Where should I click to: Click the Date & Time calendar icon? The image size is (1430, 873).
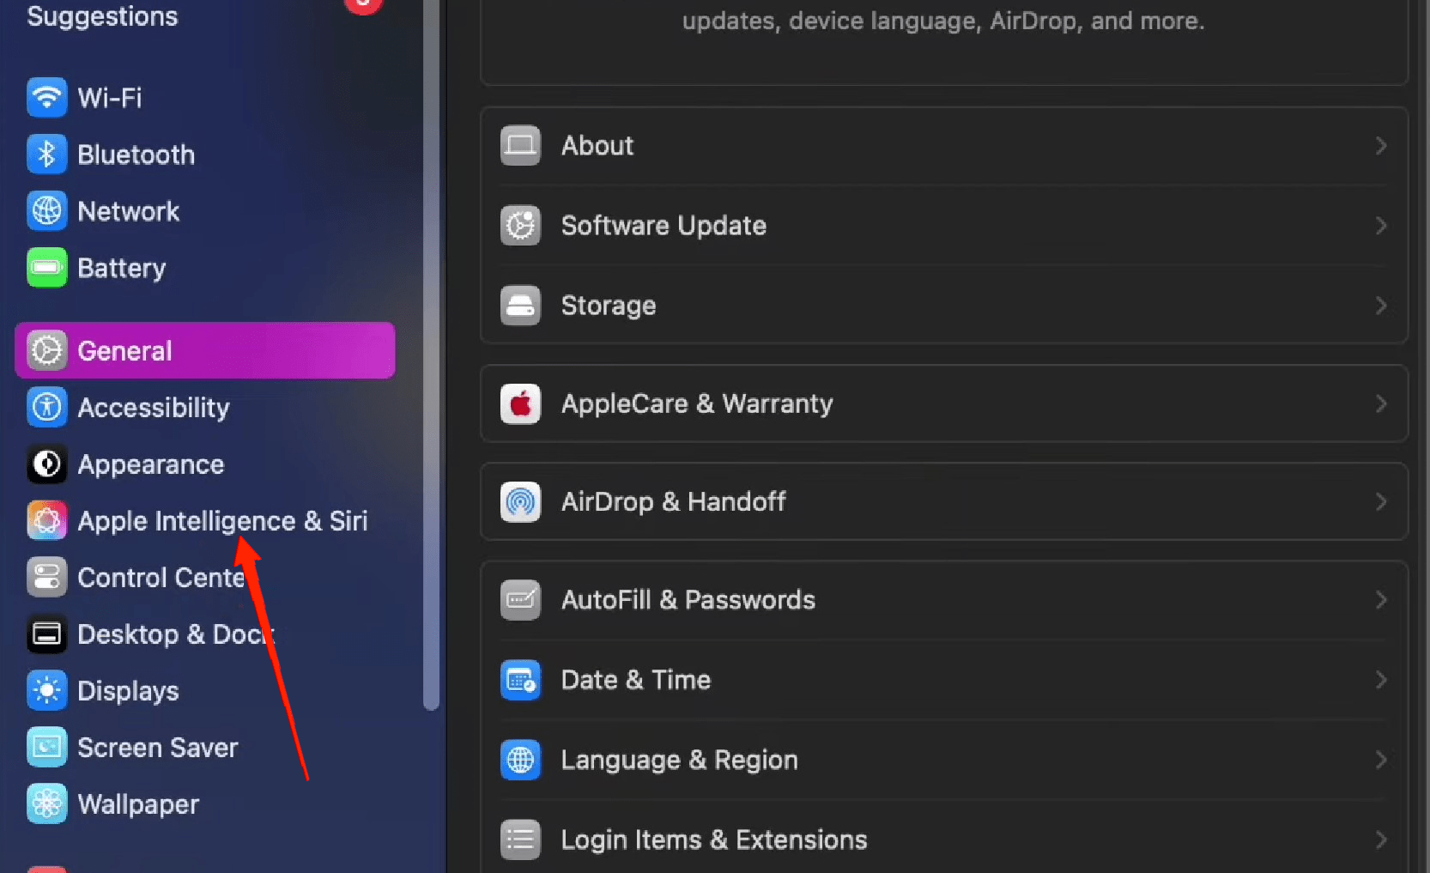[520, 680]
